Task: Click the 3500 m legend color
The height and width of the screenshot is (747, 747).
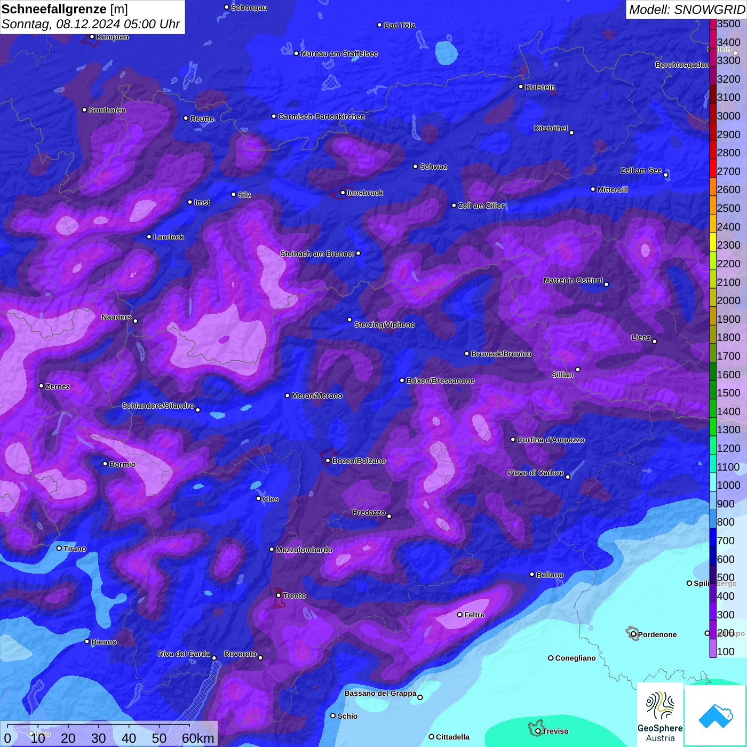Action: (x=713, y=24)
